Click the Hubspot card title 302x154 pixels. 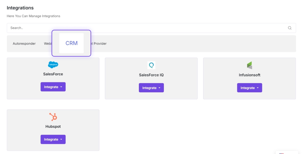coord(53,126)
